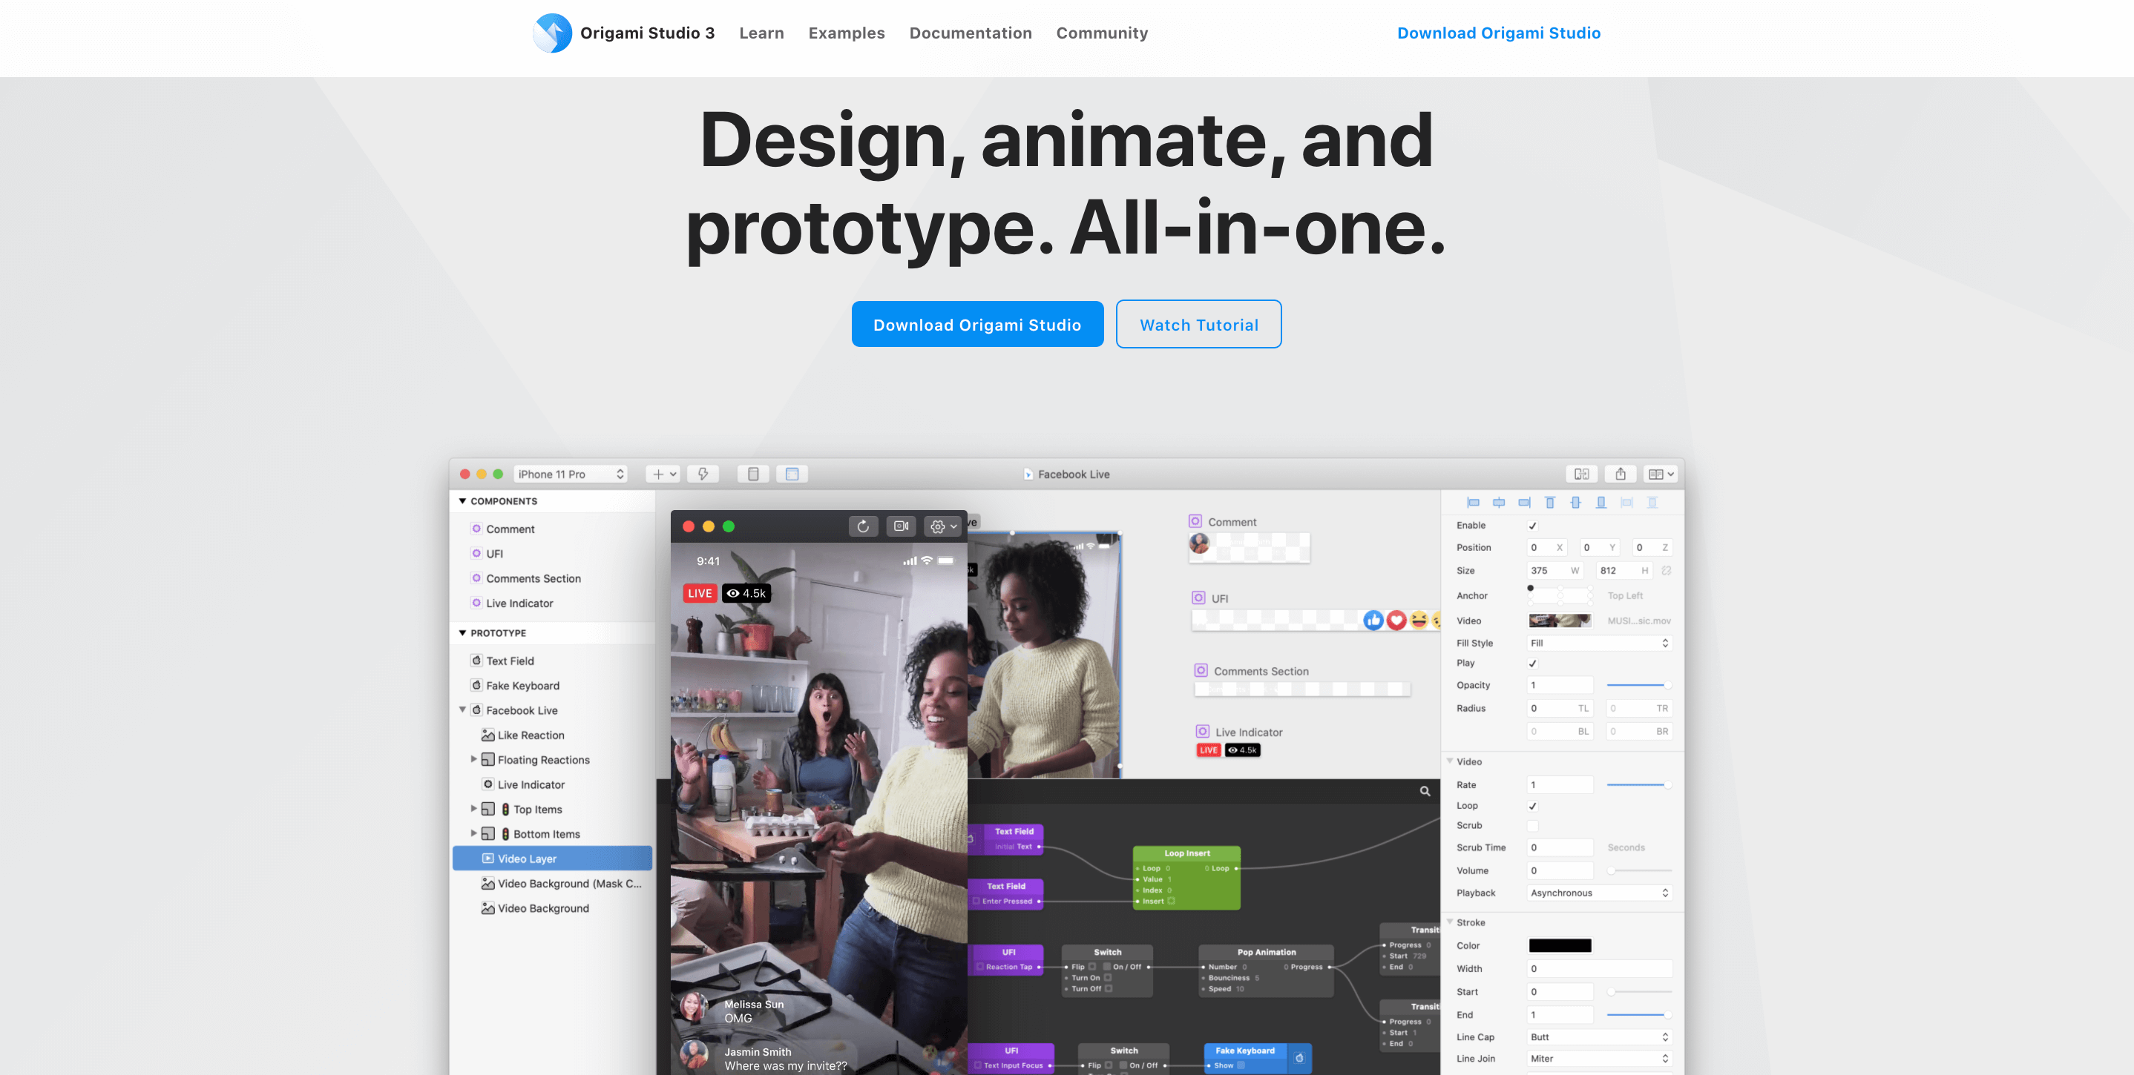The image size is (2134, 1075).
Task: Click the viewer refresh restart icon
Action: coord(862,526)
